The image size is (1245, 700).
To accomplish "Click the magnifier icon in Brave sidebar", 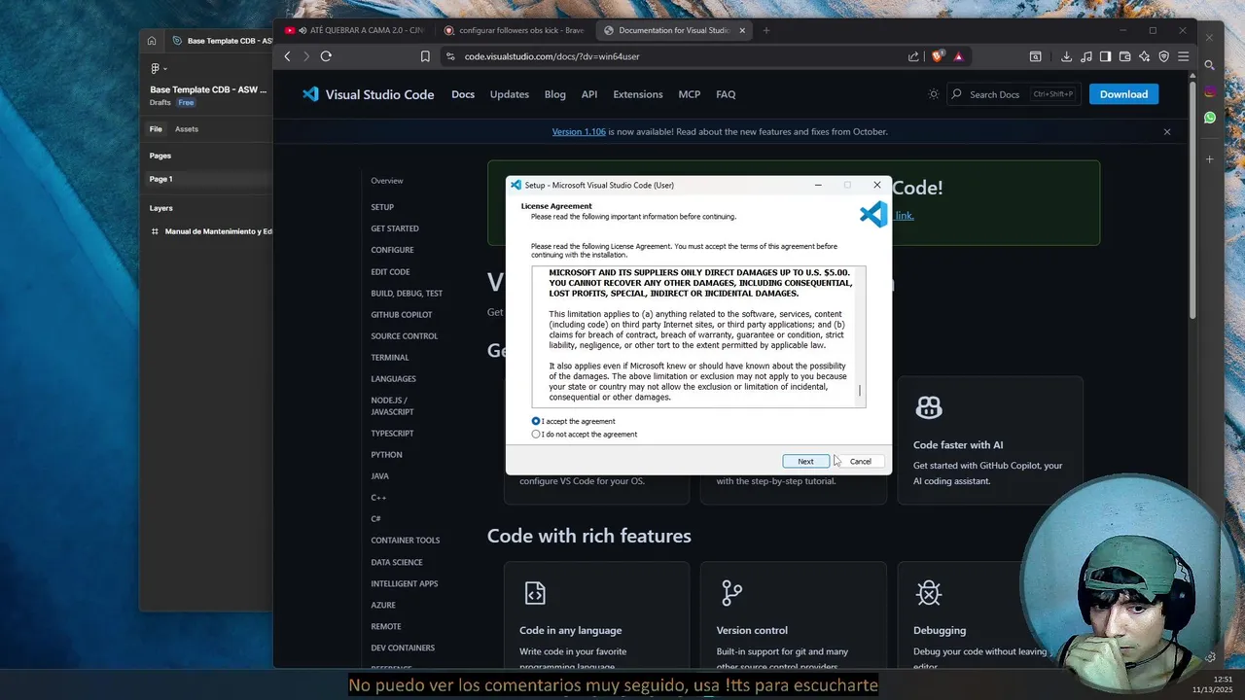I will pos(1210,65).
